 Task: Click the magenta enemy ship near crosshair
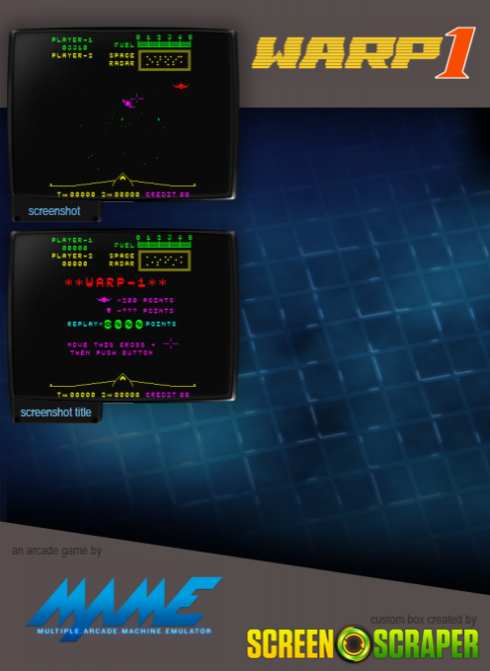(x=128, y=103)
